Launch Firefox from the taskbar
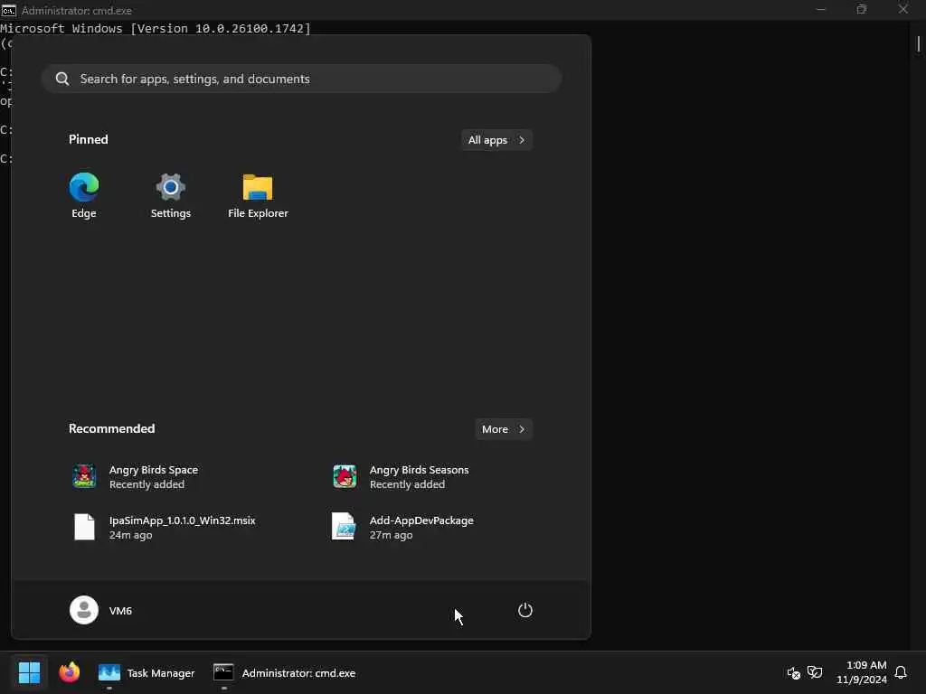 (69, 672)
